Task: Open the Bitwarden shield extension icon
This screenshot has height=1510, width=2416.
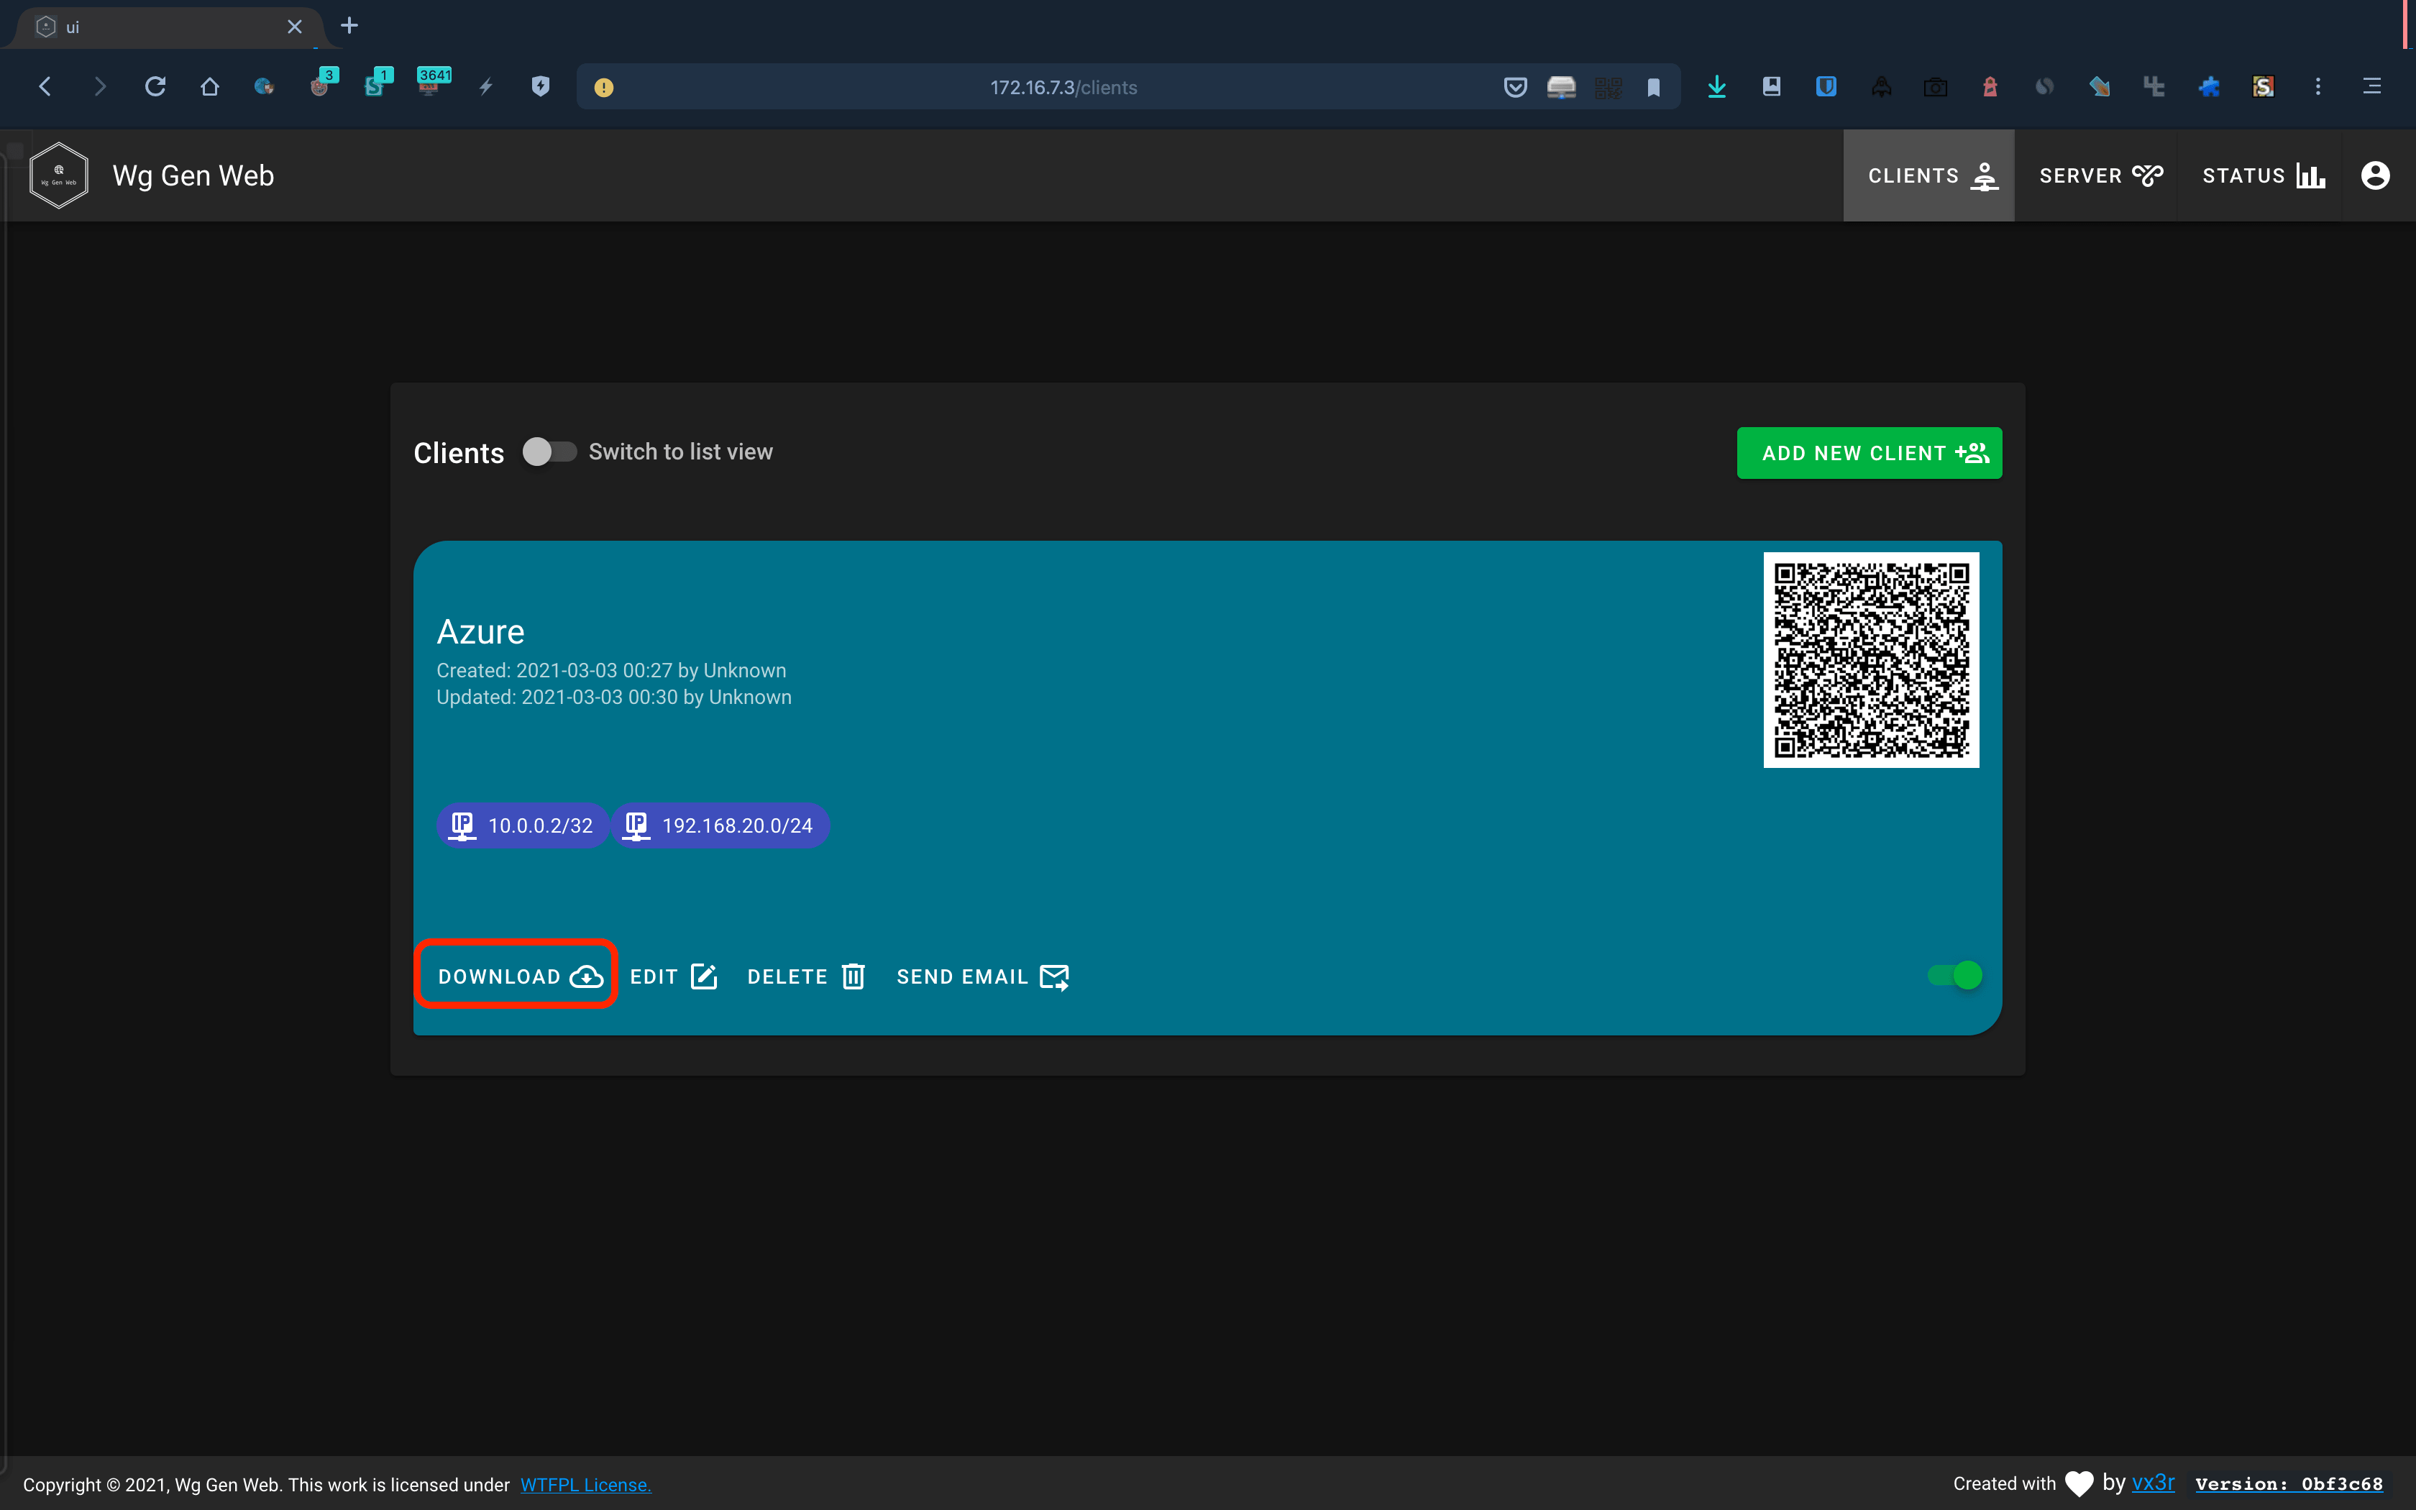Action: [x=1826, y=87]
